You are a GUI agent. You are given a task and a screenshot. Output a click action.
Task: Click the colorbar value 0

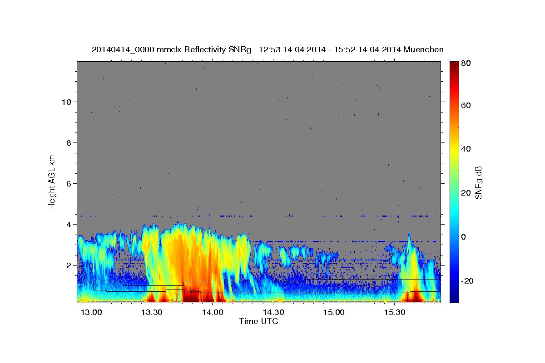point(464,237)
